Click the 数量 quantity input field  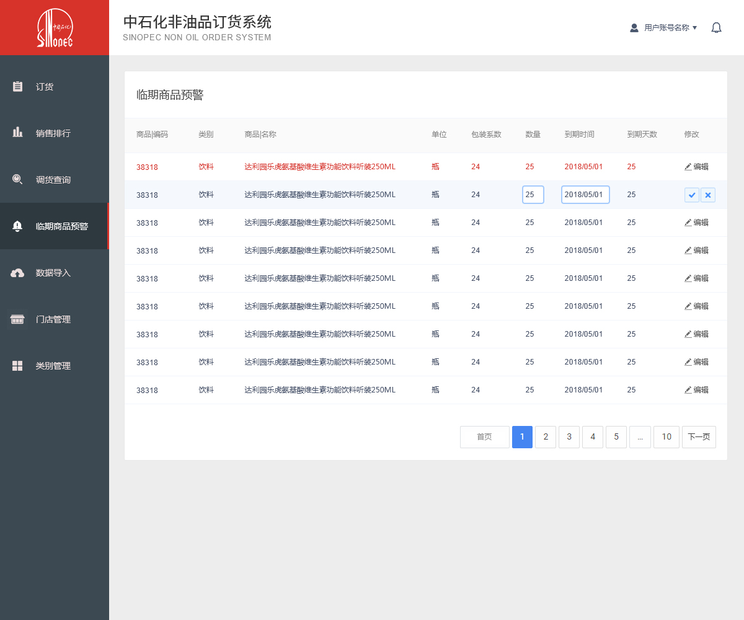click(x=533, y=195)
